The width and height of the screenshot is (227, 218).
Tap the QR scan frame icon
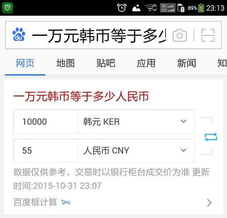[208, 35]
